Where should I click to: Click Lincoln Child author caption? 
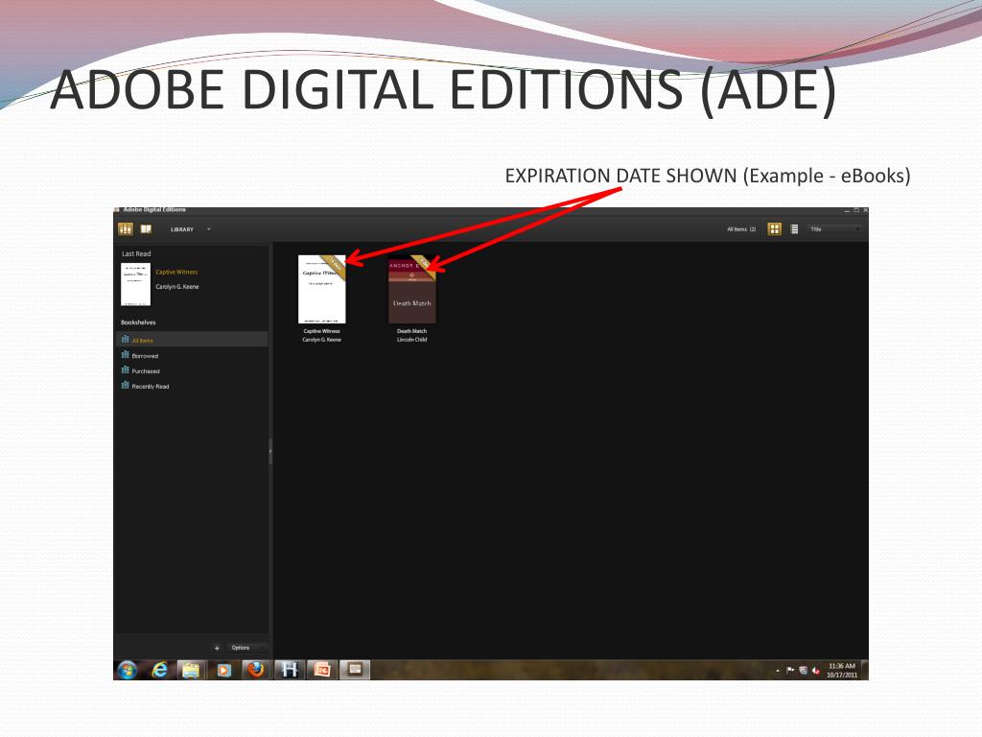point(412,340)
